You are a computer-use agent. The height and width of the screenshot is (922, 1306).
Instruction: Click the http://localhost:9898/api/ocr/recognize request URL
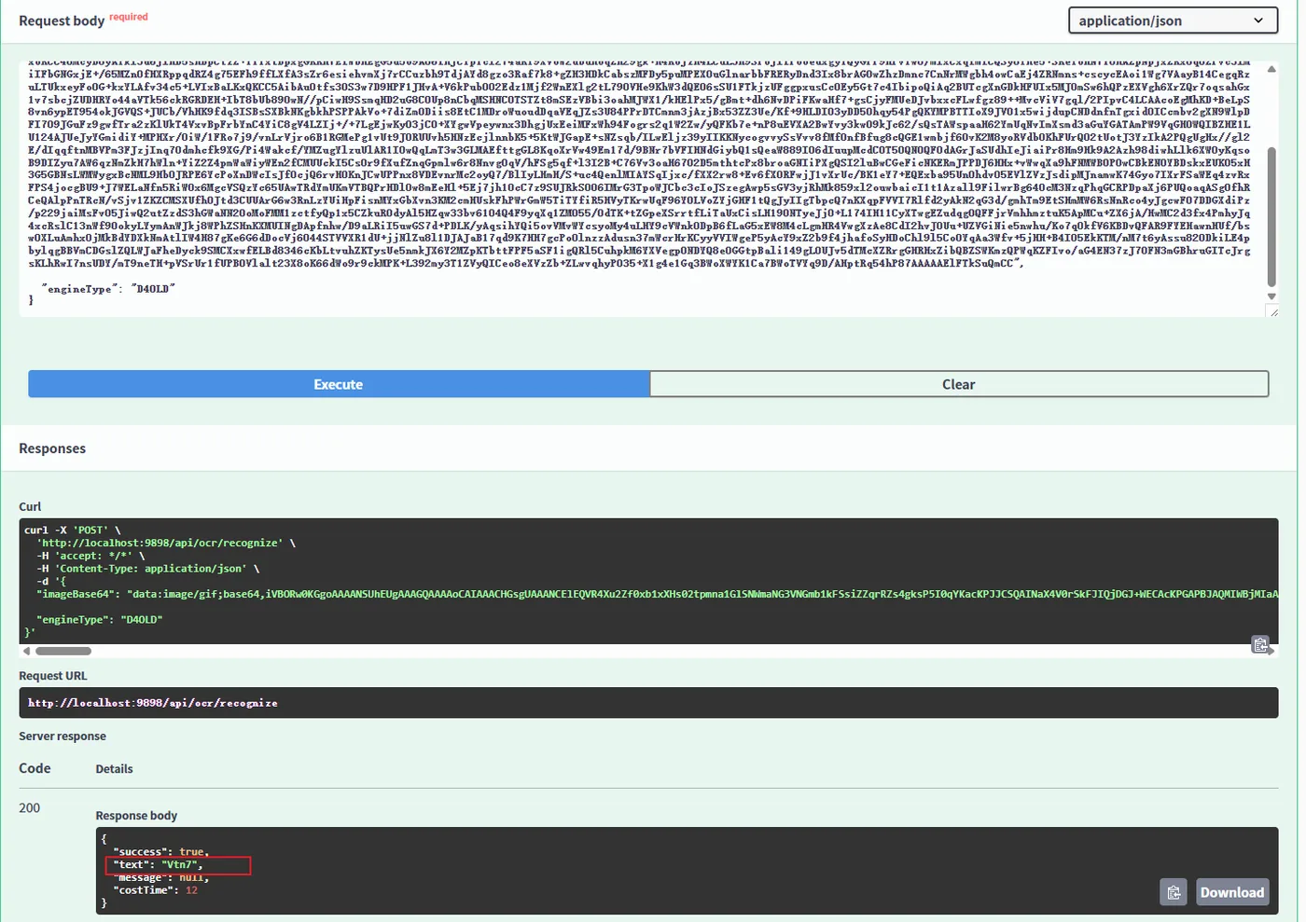pos(153,703)
